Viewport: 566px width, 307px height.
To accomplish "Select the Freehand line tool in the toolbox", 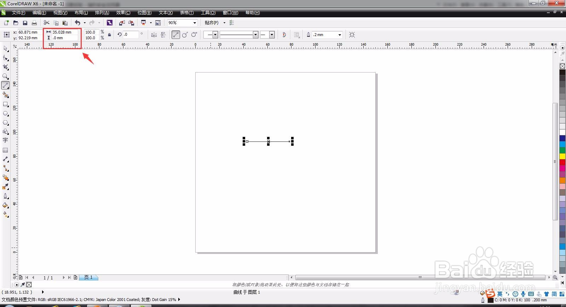I will (5, 85).
